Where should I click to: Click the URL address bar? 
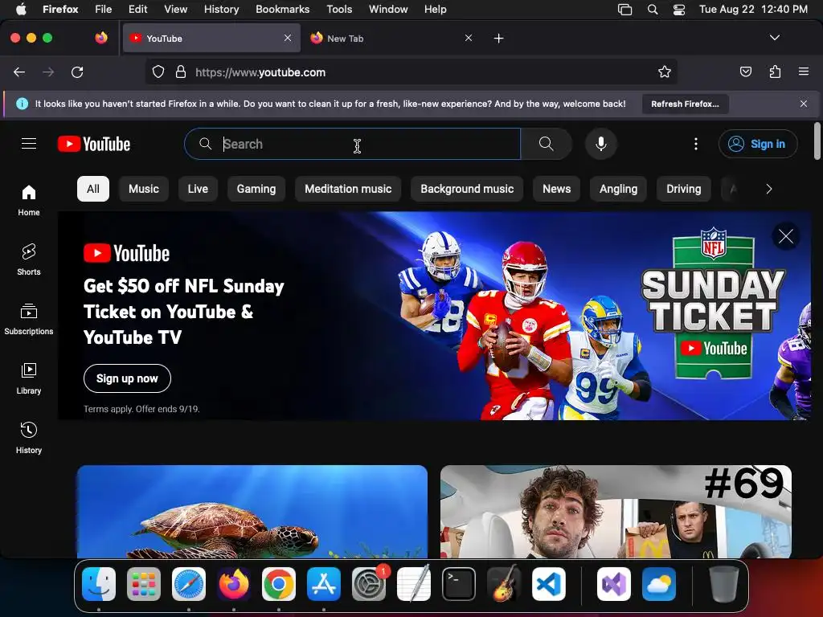[x=411, y=72]
